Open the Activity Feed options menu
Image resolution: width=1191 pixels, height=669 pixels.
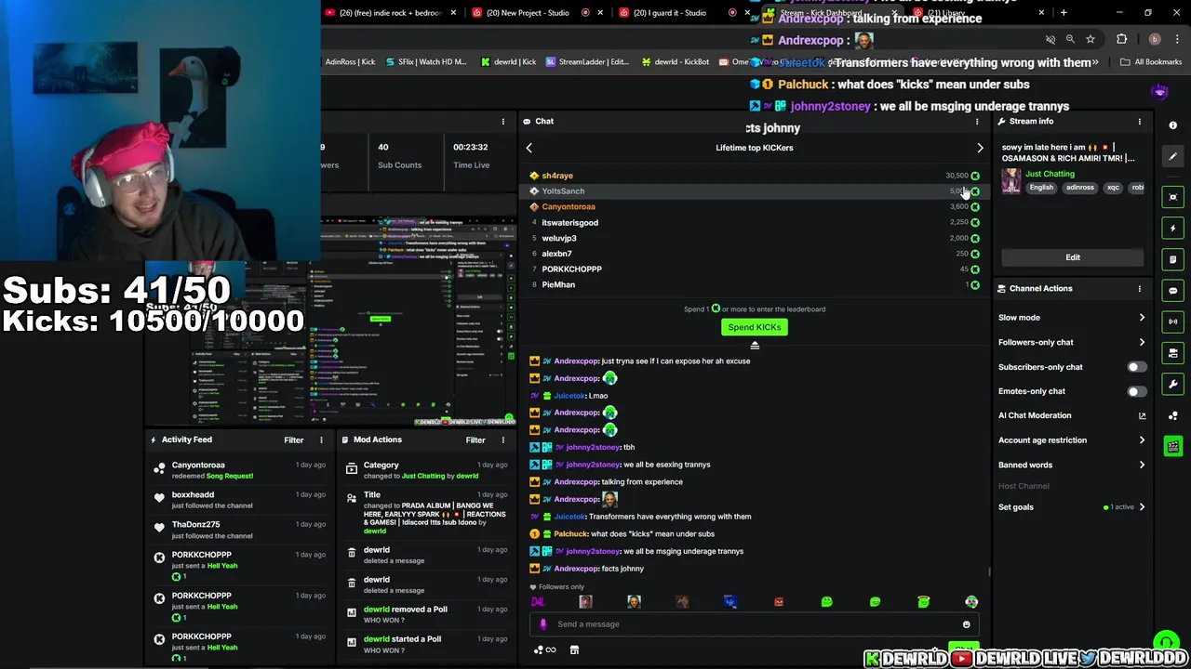click(x=321, y=440)
